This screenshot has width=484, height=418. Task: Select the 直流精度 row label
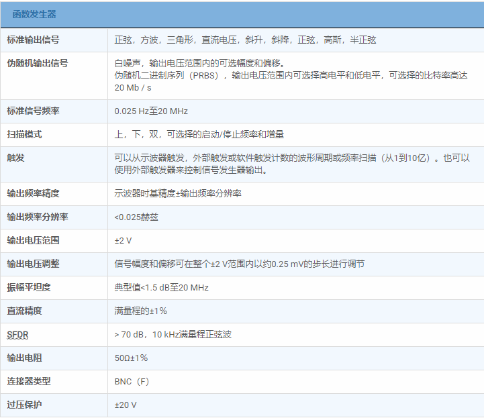tap(24, 311)
